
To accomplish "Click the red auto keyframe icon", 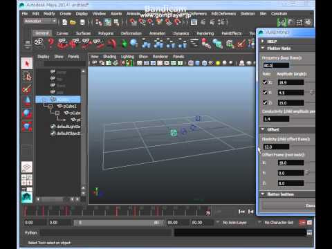I will (x=302, y=223).
